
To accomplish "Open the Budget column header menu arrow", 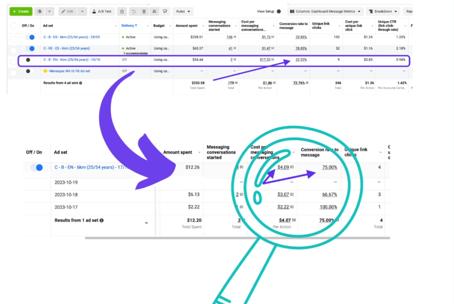I will tap(170, 26).
